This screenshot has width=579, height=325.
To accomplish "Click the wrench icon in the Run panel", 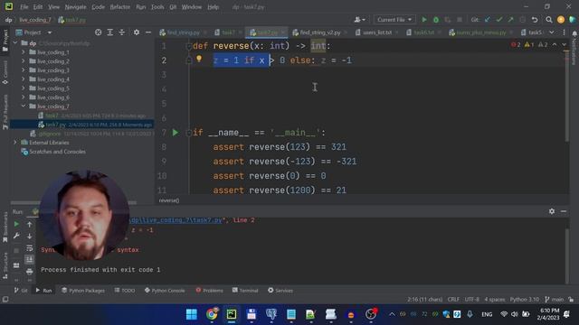I will click(16, 236).
